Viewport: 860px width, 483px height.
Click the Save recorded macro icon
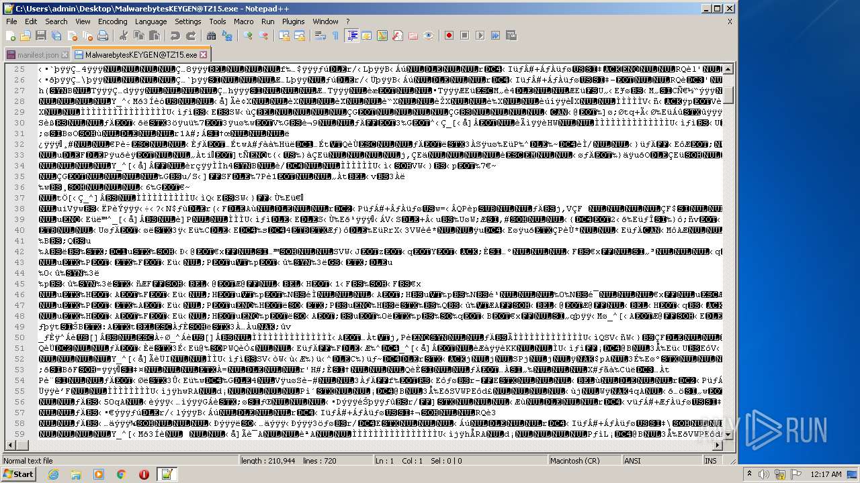click(x=511, y=36)
